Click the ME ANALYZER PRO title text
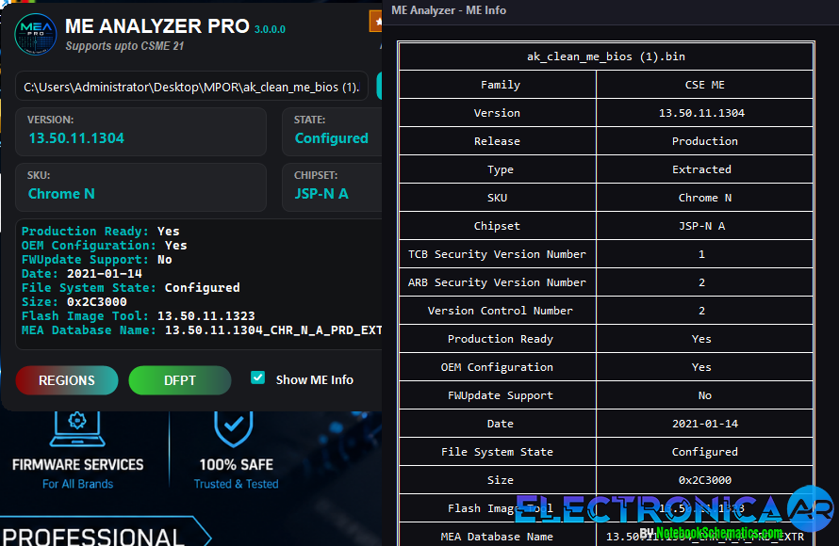This screenshot has width=839, height=546. coord(156,26)
